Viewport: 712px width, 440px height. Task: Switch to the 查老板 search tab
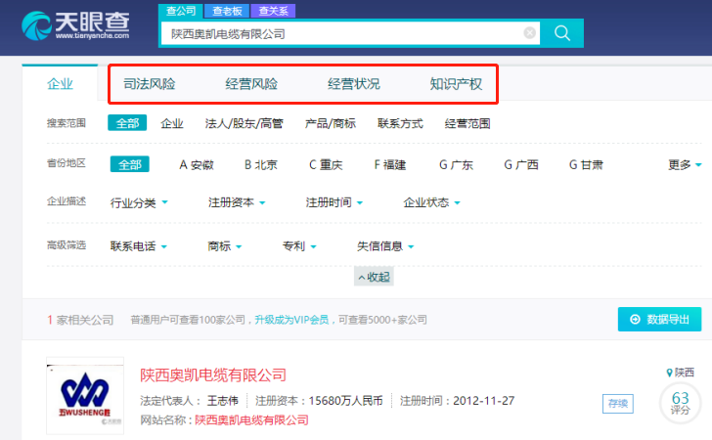[x=227, y=11]
